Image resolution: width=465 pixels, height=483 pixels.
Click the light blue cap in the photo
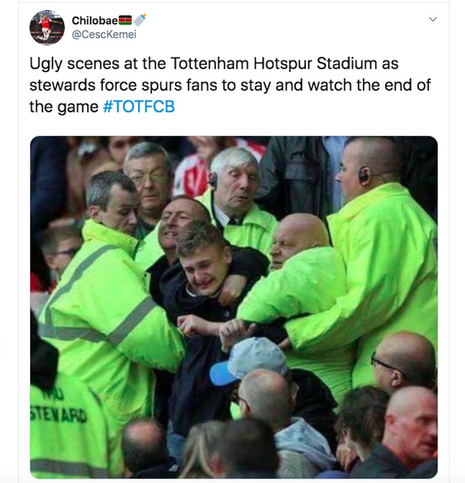click(249, 362)
